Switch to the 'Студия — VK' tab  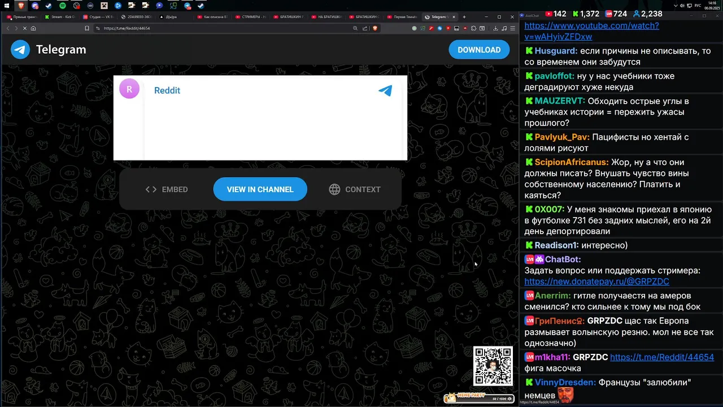[98, 17]
